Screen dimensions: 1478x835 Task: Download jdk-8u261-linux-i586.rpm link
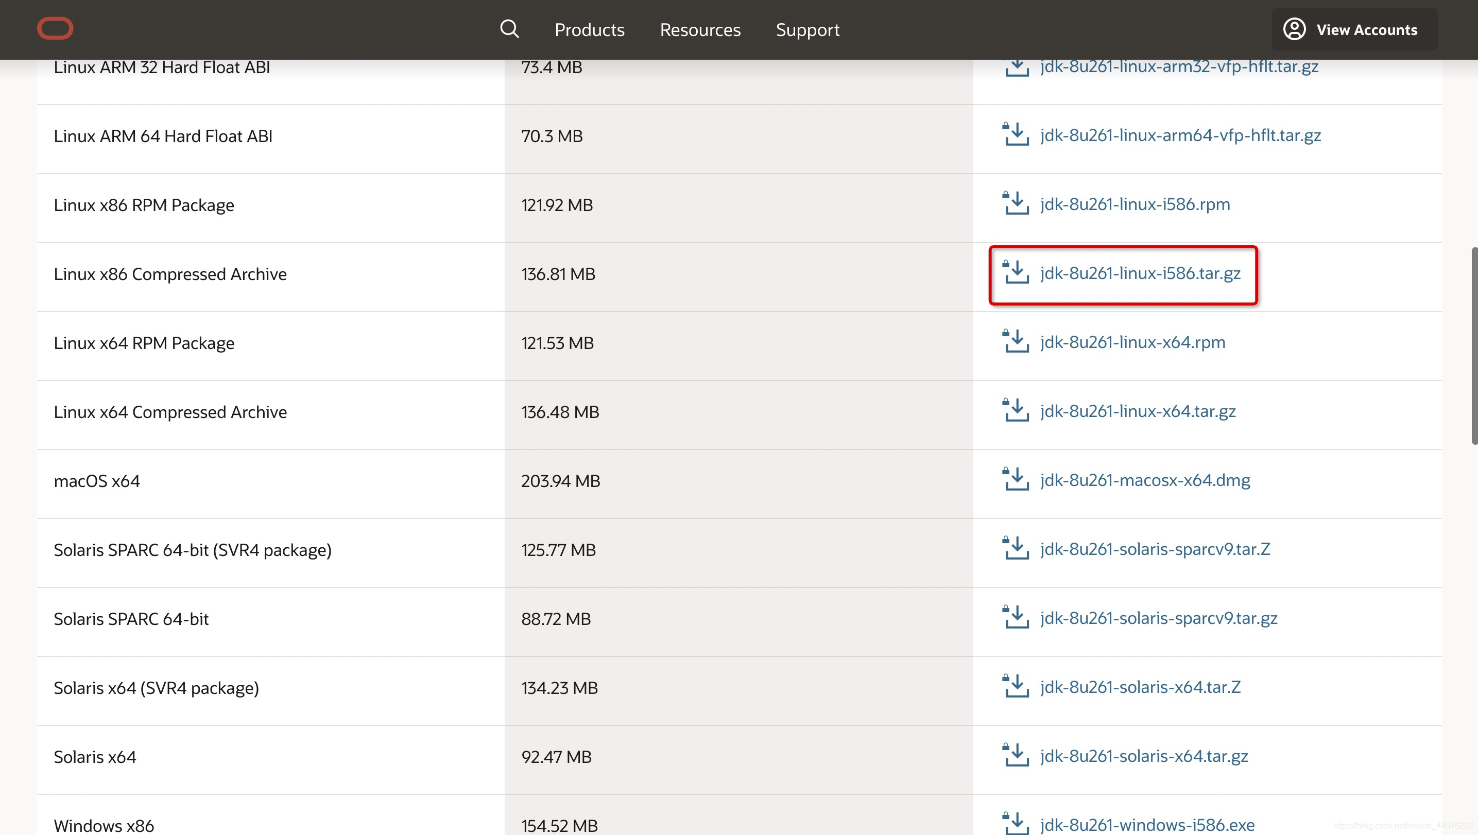tap(1135, 204)
